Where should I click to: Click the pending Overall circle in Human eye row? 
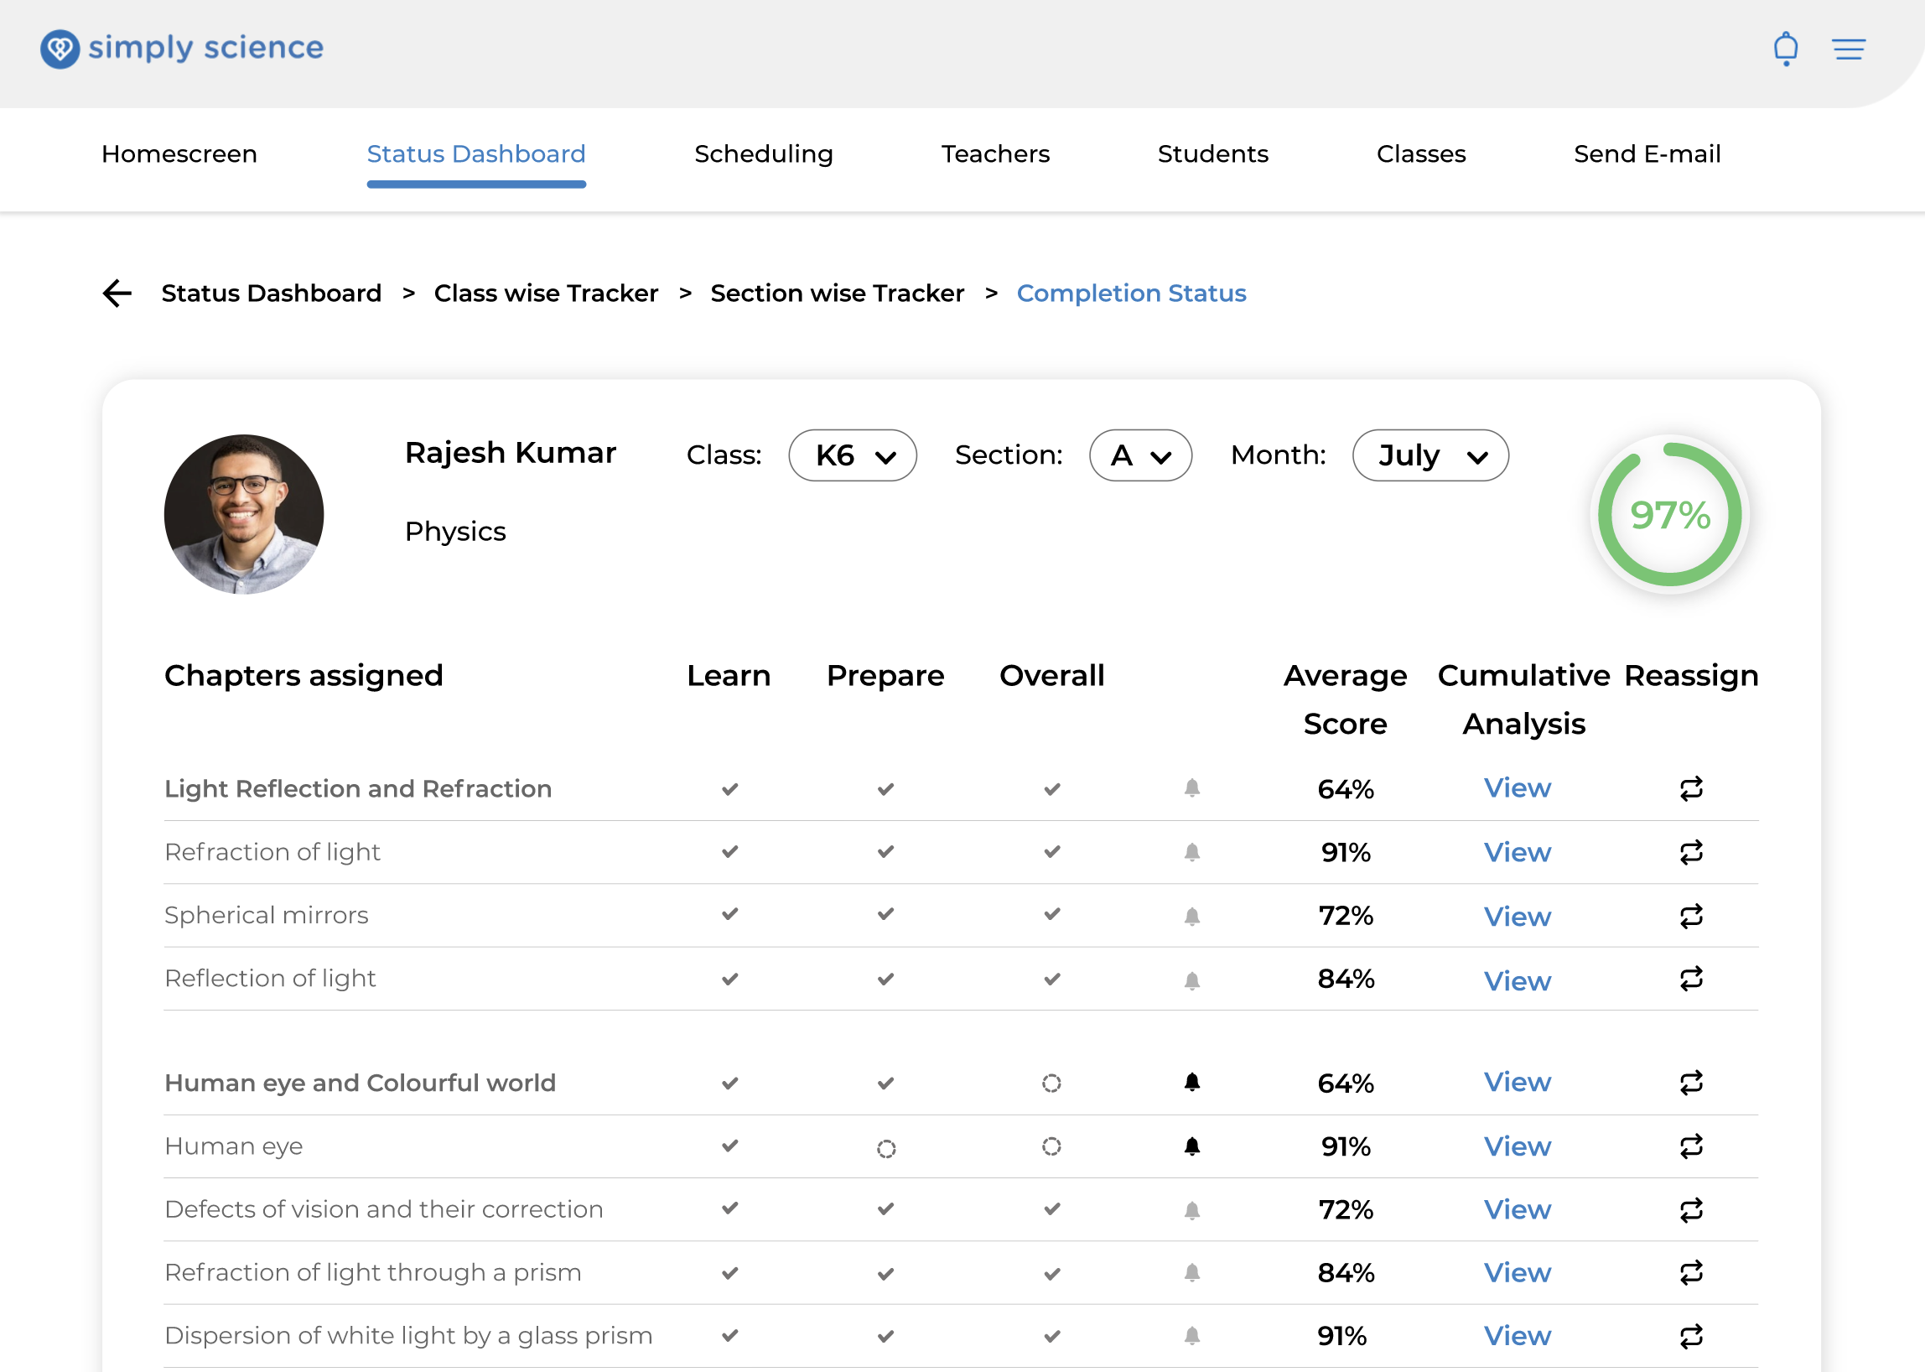1051,1146
